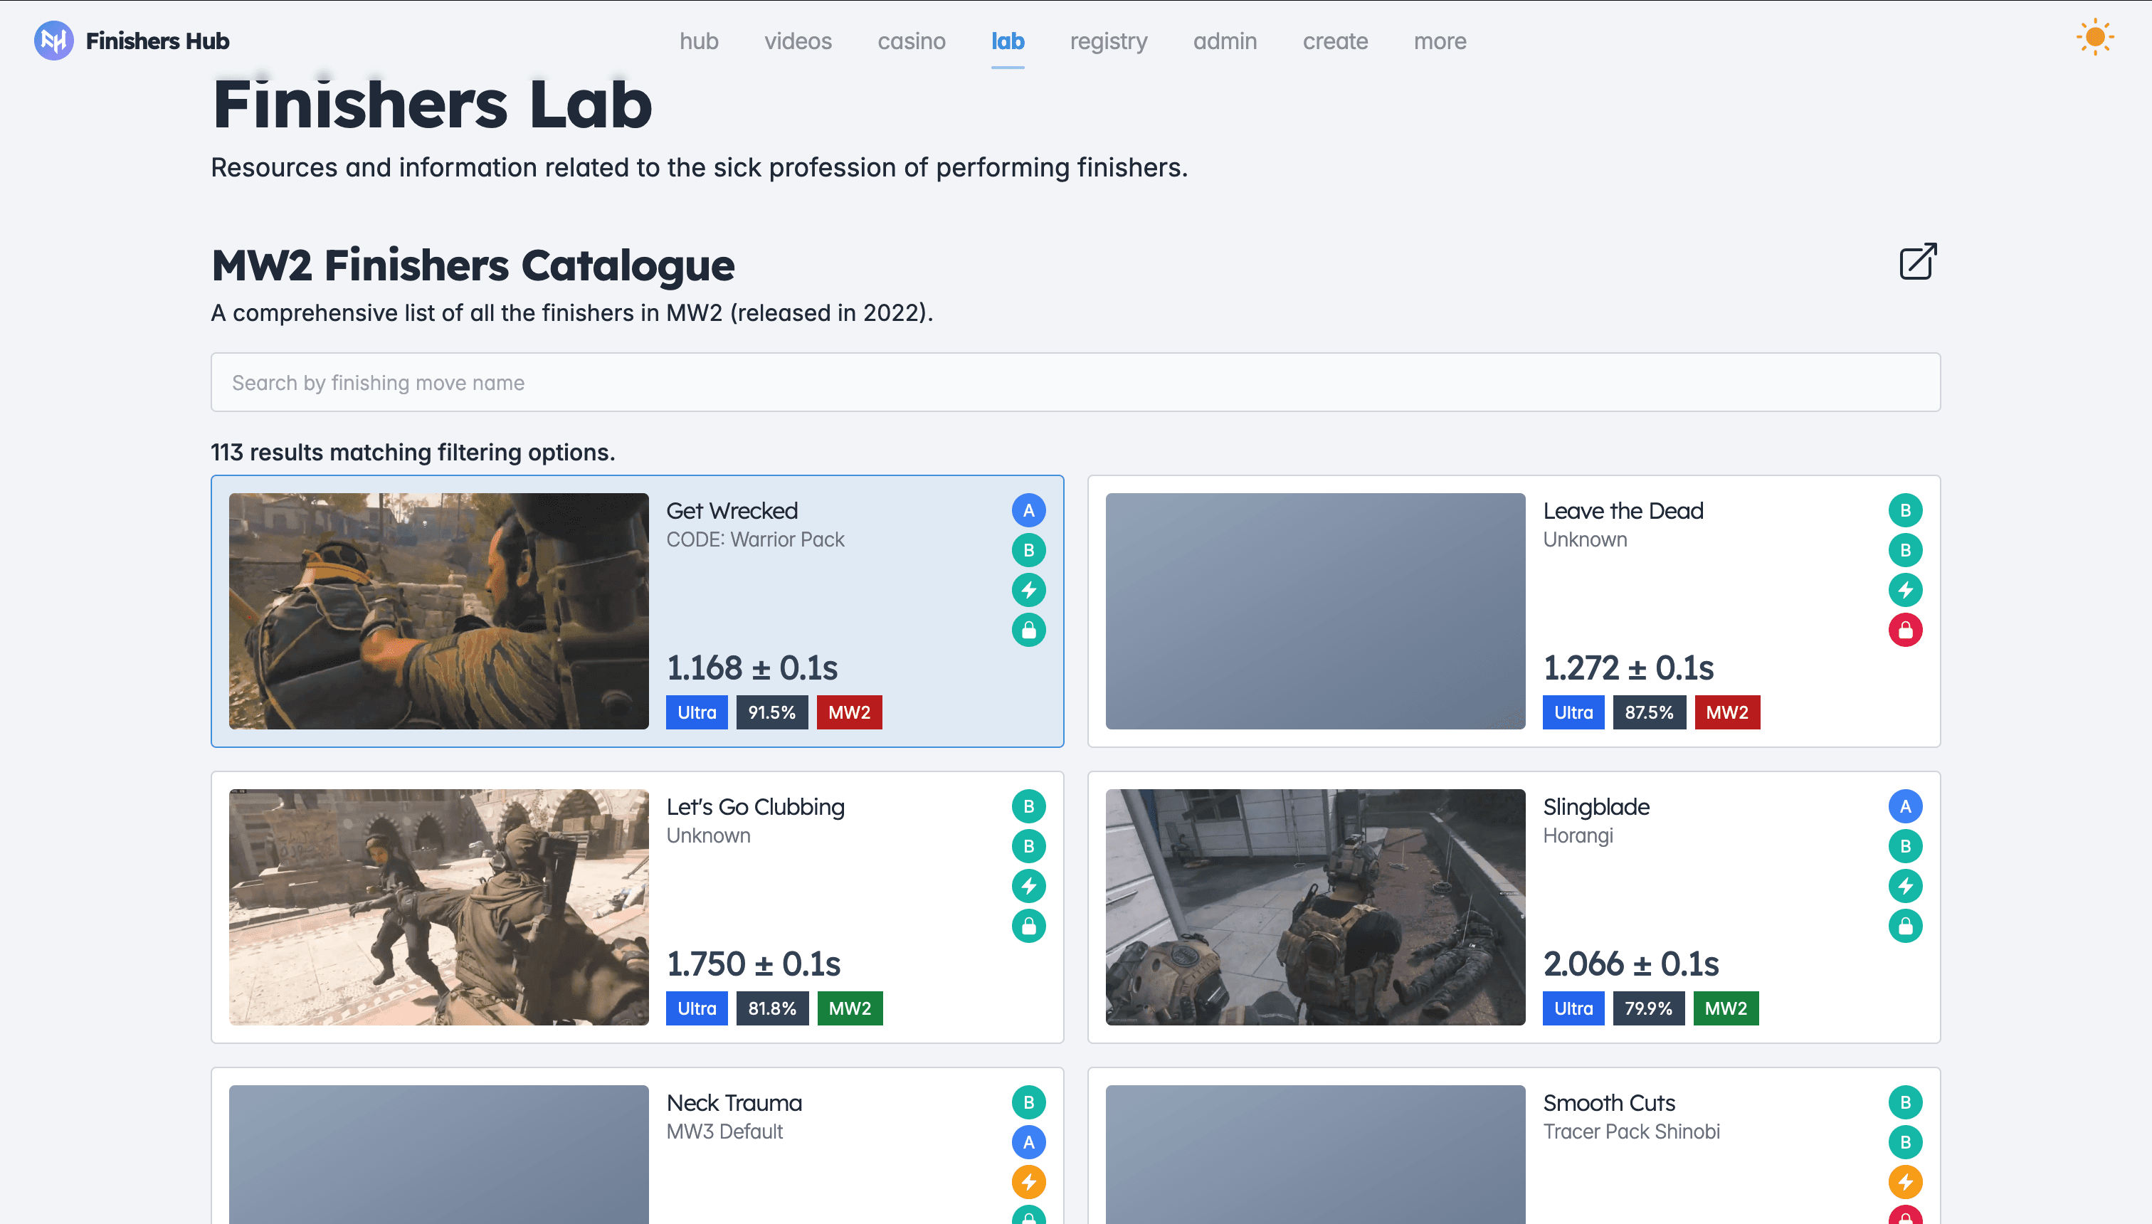The height and width of the screenshot is (1224, 2152).
Task: Click the green B badge on Get Wrecked
Action: [1029, 551]
